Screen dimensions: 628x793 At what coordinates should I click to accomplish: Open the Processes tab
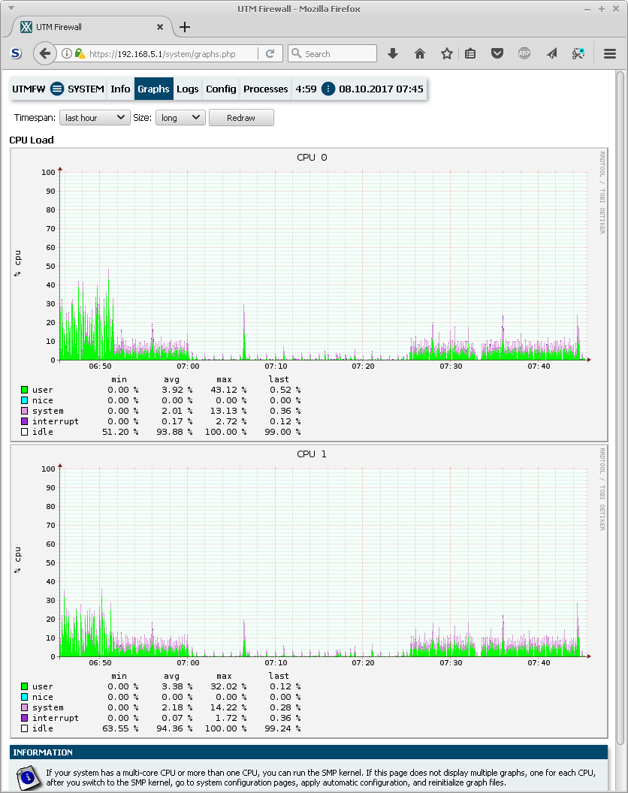pyautogui.click(x=266, y=89)
